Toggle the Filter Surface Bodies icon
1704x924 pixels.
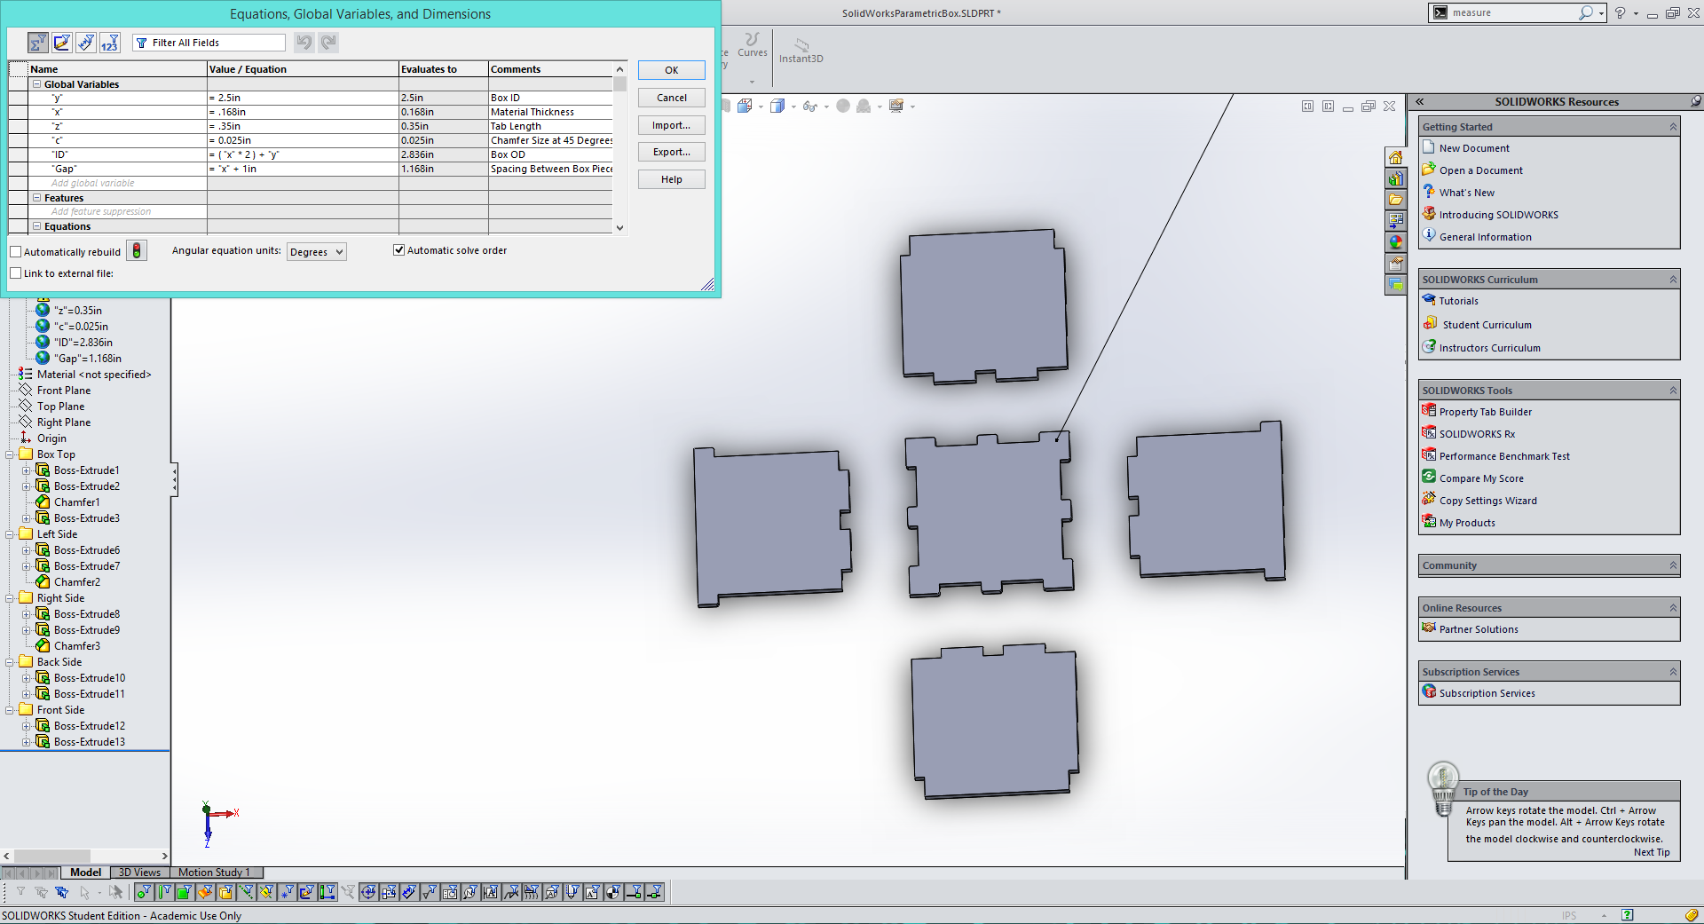[205, 892]
